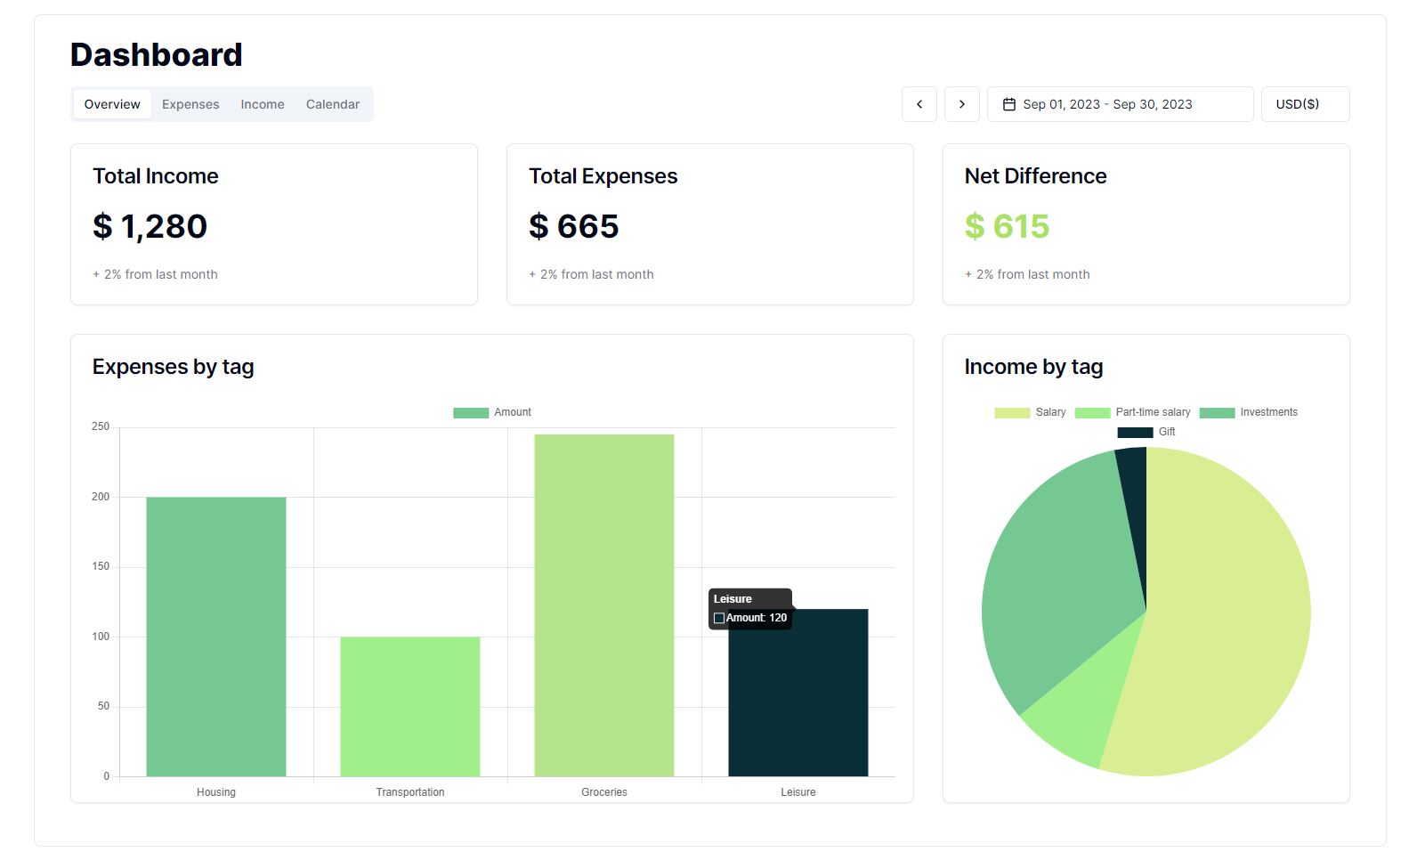Image resolution: width=1425 pixels, height=852 pixels.
Task: Click the Transportation axis label
Action: click(410, 792)
